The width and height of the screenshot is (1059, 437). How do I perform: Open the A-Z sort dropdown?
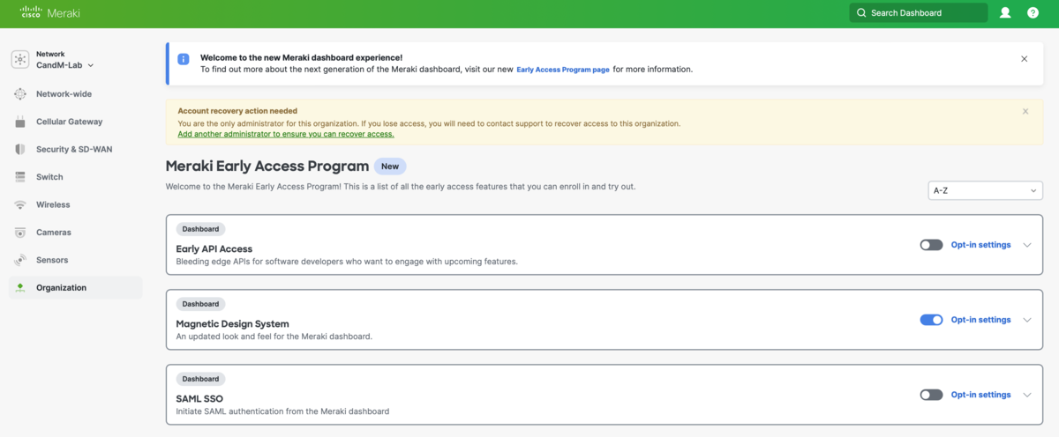pos(985,190)
